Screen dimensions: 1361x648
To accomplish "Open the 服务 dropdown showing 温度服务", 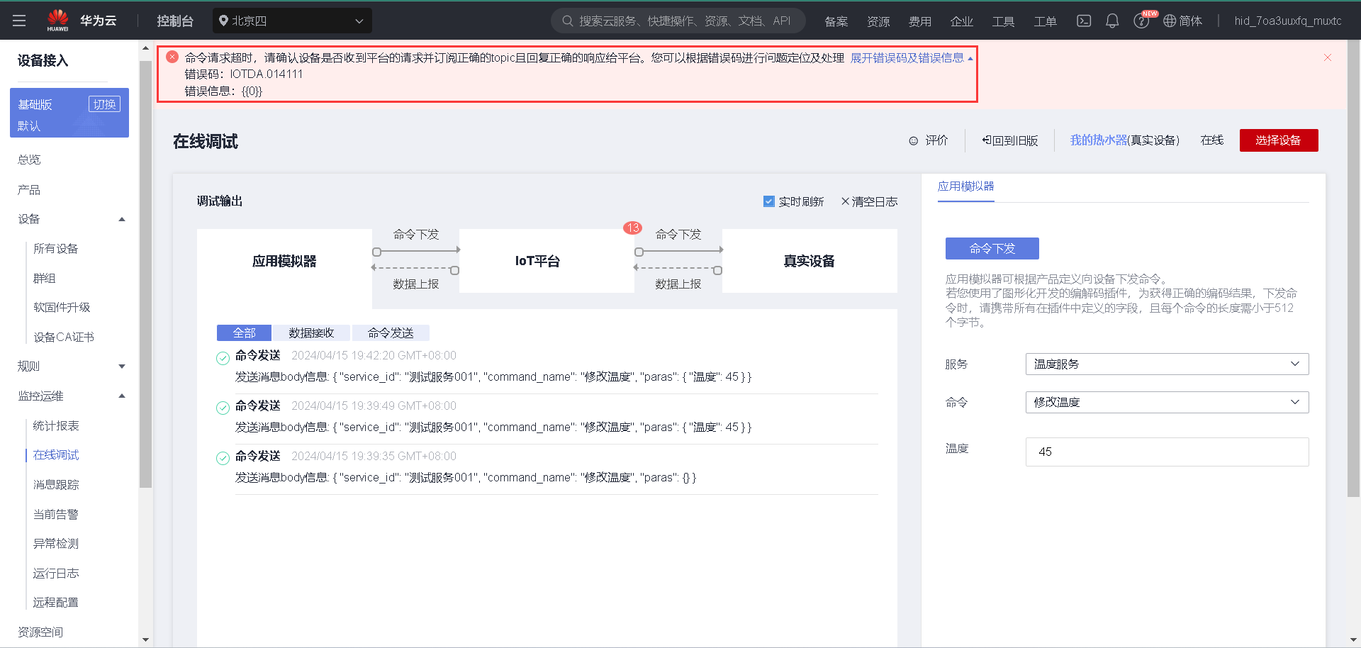I will tap(1167, 364).
